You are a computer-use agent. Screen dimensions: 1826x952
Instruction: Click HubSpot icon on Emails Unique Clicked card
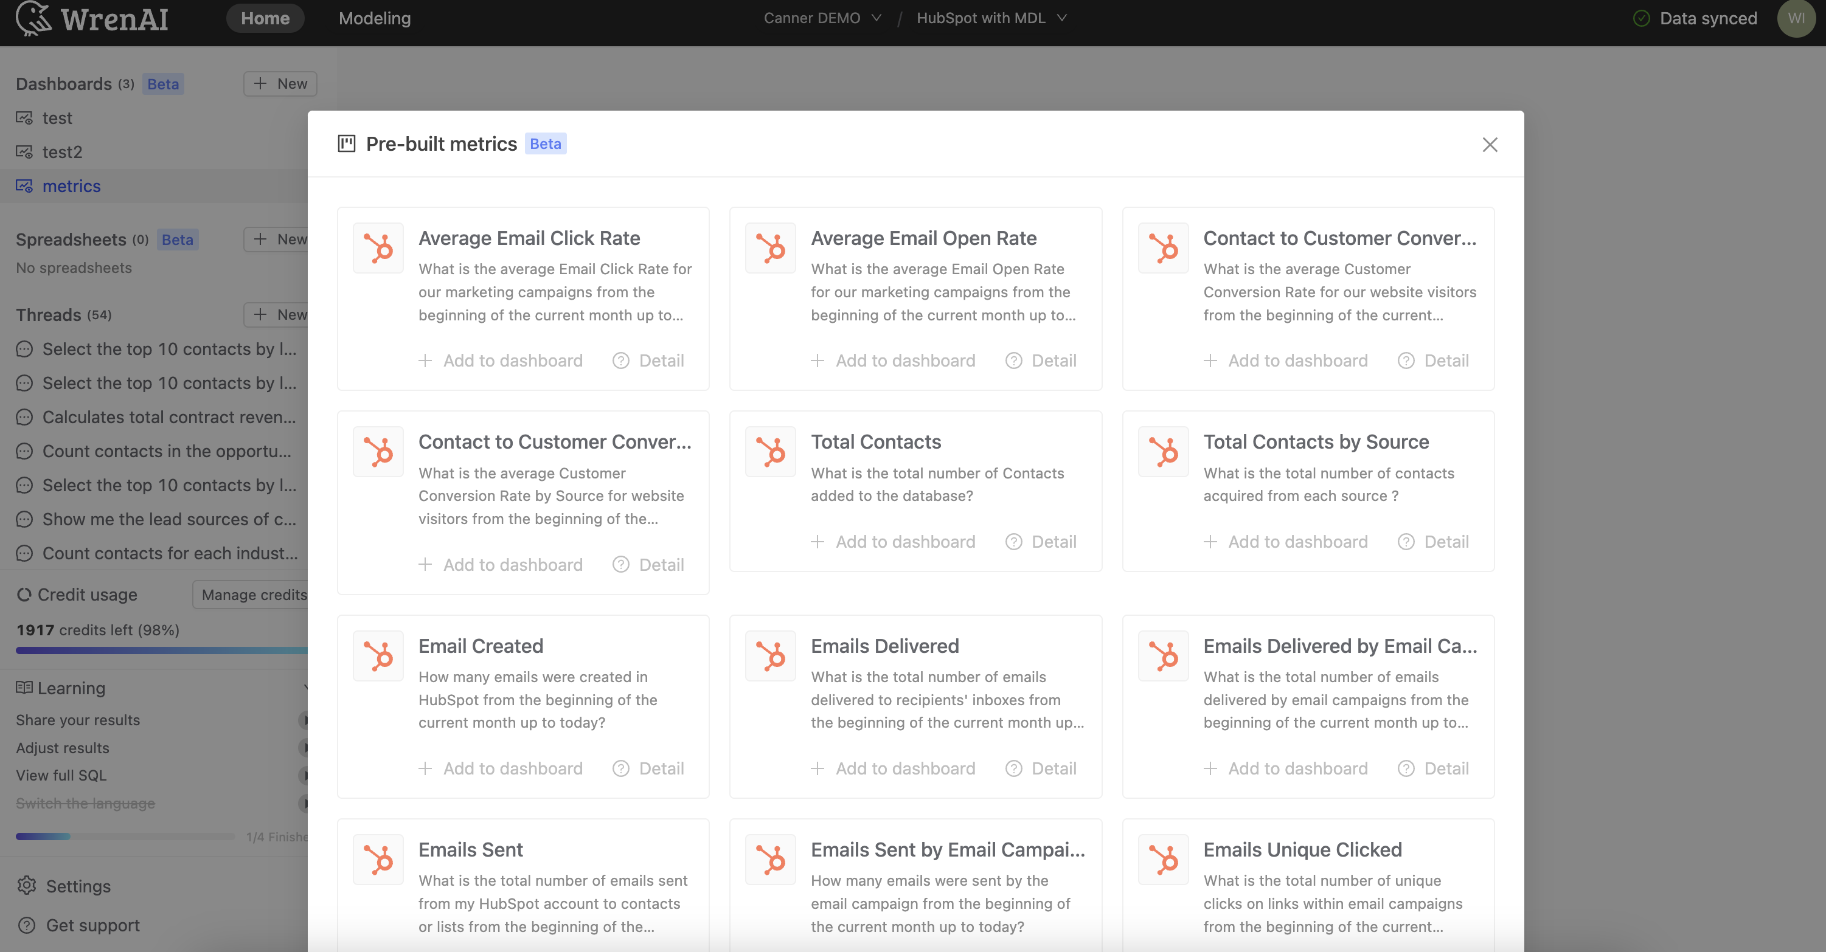pos(1163,859)
